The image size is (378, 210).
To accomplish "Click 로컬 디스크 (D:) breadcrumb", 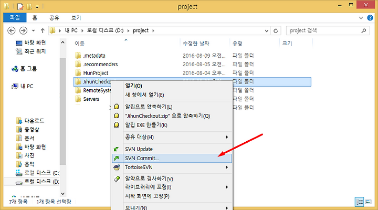I will pyautogui.click(x=105, y=30).
